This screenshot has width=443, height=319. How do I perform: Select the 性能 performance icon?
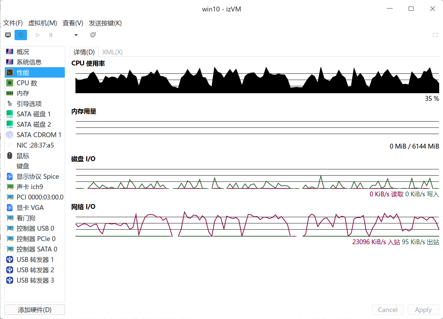[10, 73]
